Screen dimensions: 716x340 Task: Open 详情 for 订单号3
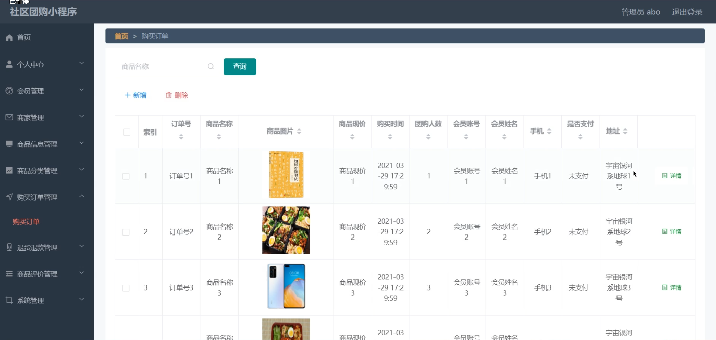[672, 287]
